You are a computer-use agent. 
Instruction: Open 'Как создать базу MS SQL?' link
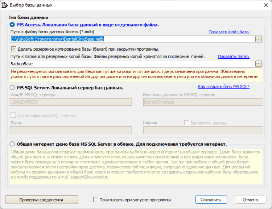[x=224, y=87]
